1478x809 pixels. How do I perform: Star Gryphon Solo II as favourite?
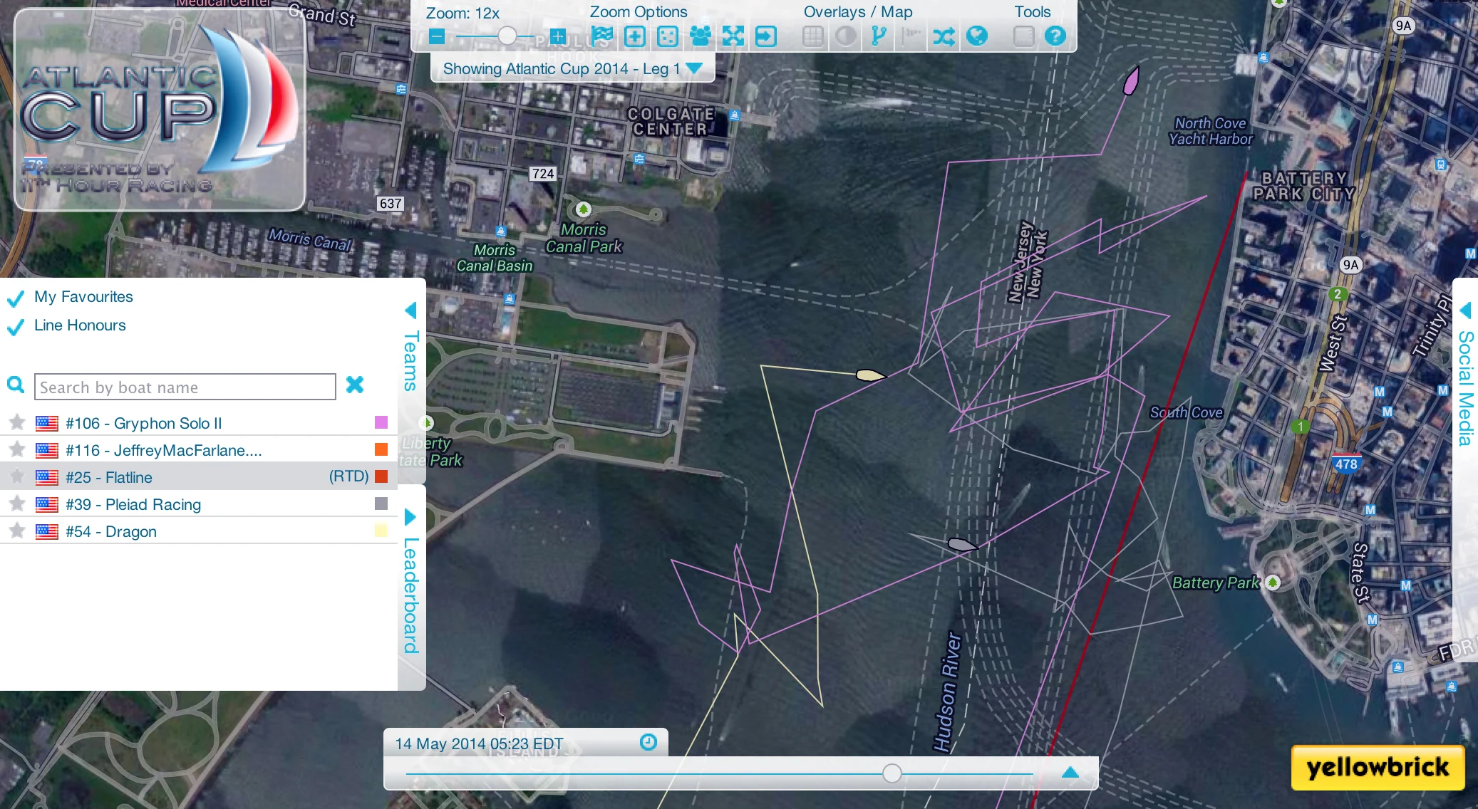[x=17, y=423]
